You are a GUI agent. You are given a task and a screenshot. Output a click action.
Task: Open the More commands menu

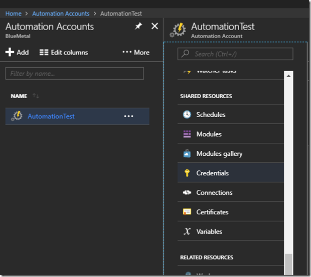(x=136, y=52)
